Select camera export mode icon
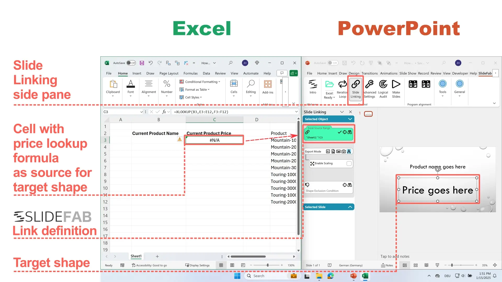502x282 pixels. tap(344, 151)
